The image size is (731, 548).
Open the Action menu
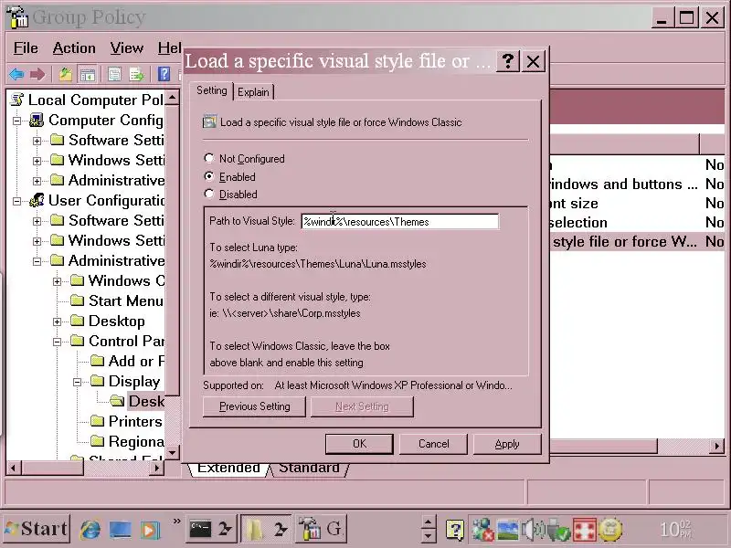74,47
